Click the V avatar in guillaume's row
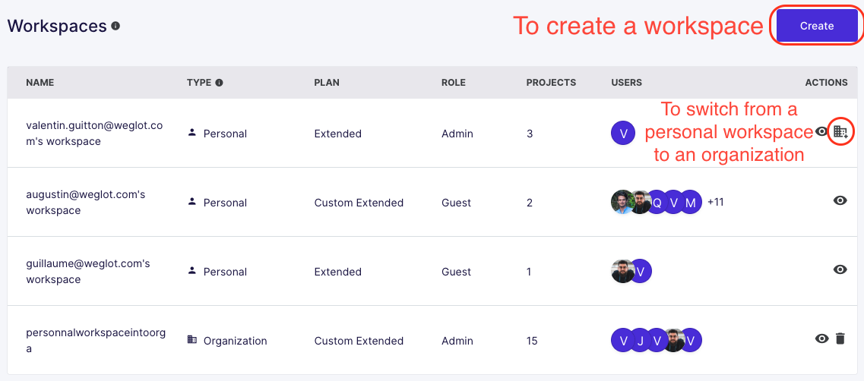The height and width of the screenshot is (381, 864). pos(641,272)
